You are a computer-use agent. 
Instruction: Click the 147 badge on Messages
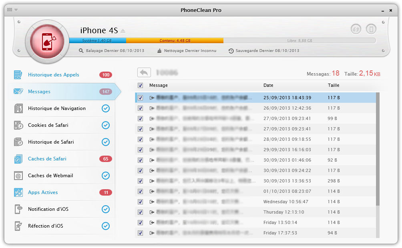click(106, 92)
